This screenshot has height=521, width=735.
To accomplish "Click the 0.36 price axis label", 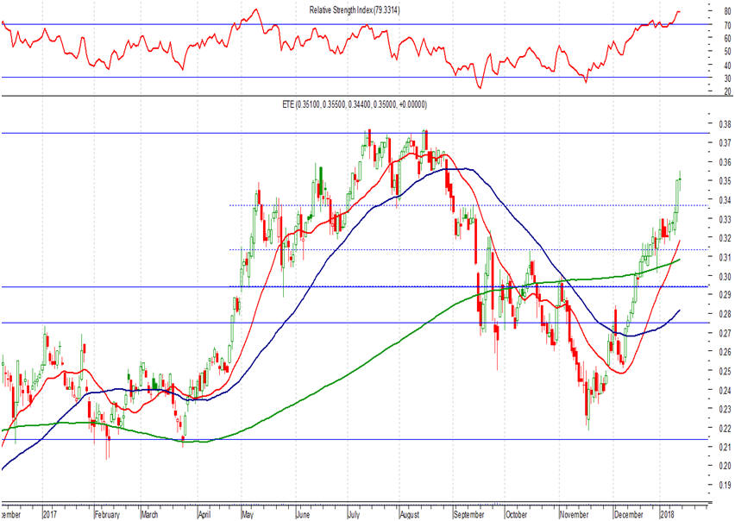I will pyautogui.click(x=726, y=162).
